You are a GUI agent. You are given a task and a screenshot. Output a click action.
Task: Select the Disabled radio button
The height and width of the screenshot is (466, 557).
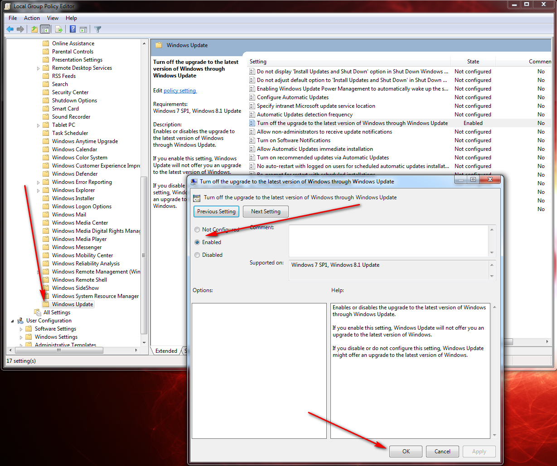tap(197, 255)
